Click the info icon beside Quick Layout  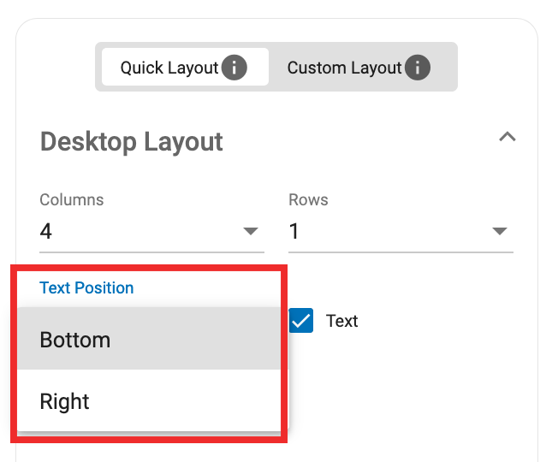point(234,67)
